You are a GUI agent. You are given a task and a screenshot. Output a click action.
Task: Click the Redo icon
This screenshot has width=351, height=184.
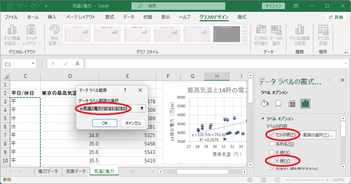(33, 6)
